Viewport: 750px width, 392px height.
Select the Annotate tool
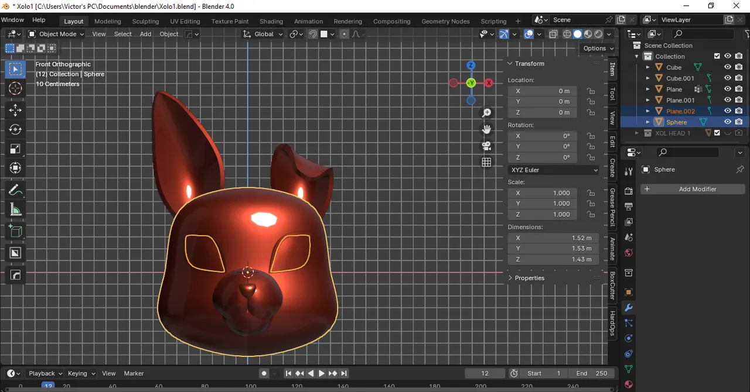15,190
